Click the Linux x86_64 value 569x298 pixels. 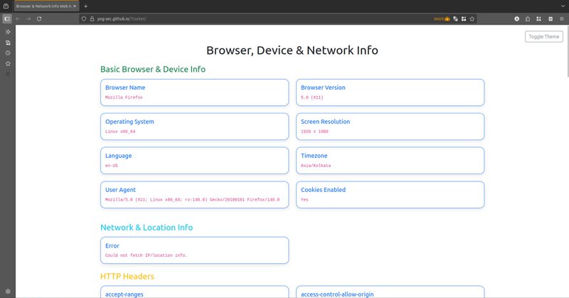point(120,132)
